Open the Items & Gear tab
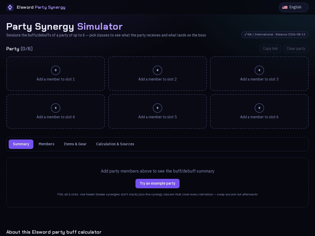The width and height of the screenshot is (315, 236). [75, 144]
